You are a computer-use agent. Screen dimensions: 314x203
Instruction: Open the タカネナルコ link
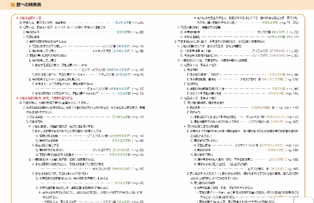tap(275, 117)
